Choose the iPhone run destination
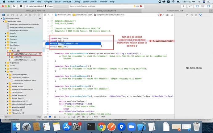 tap(49, 6)
